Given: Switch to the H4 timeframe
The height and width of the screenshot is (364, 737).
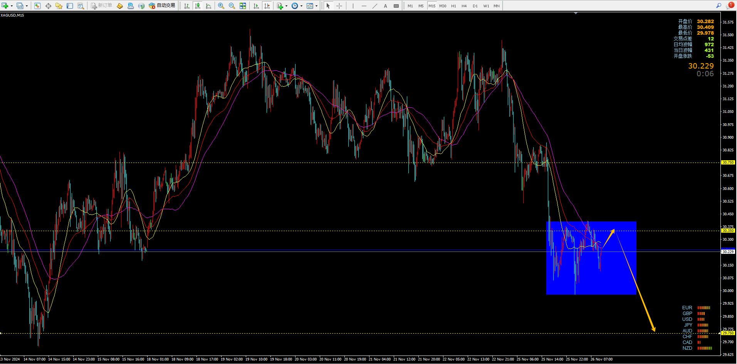Looking at the screenshot, I should click(464, 6).
